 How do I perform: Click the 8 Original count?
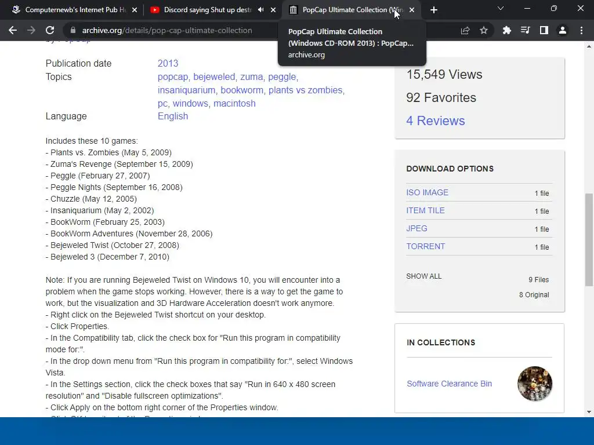tap(534, 295)
